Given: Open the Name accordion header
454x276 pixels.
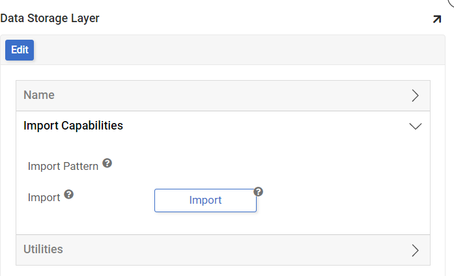Looking at the screenshot, I should pyautogui.click(x=195, y=96).
